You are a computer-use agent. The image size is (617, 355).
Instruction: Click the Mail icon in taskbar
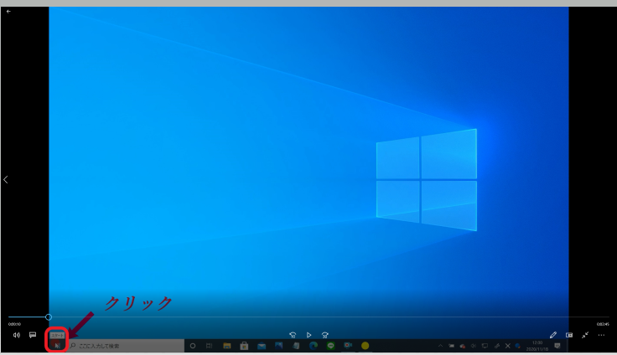tap(262, 345)
